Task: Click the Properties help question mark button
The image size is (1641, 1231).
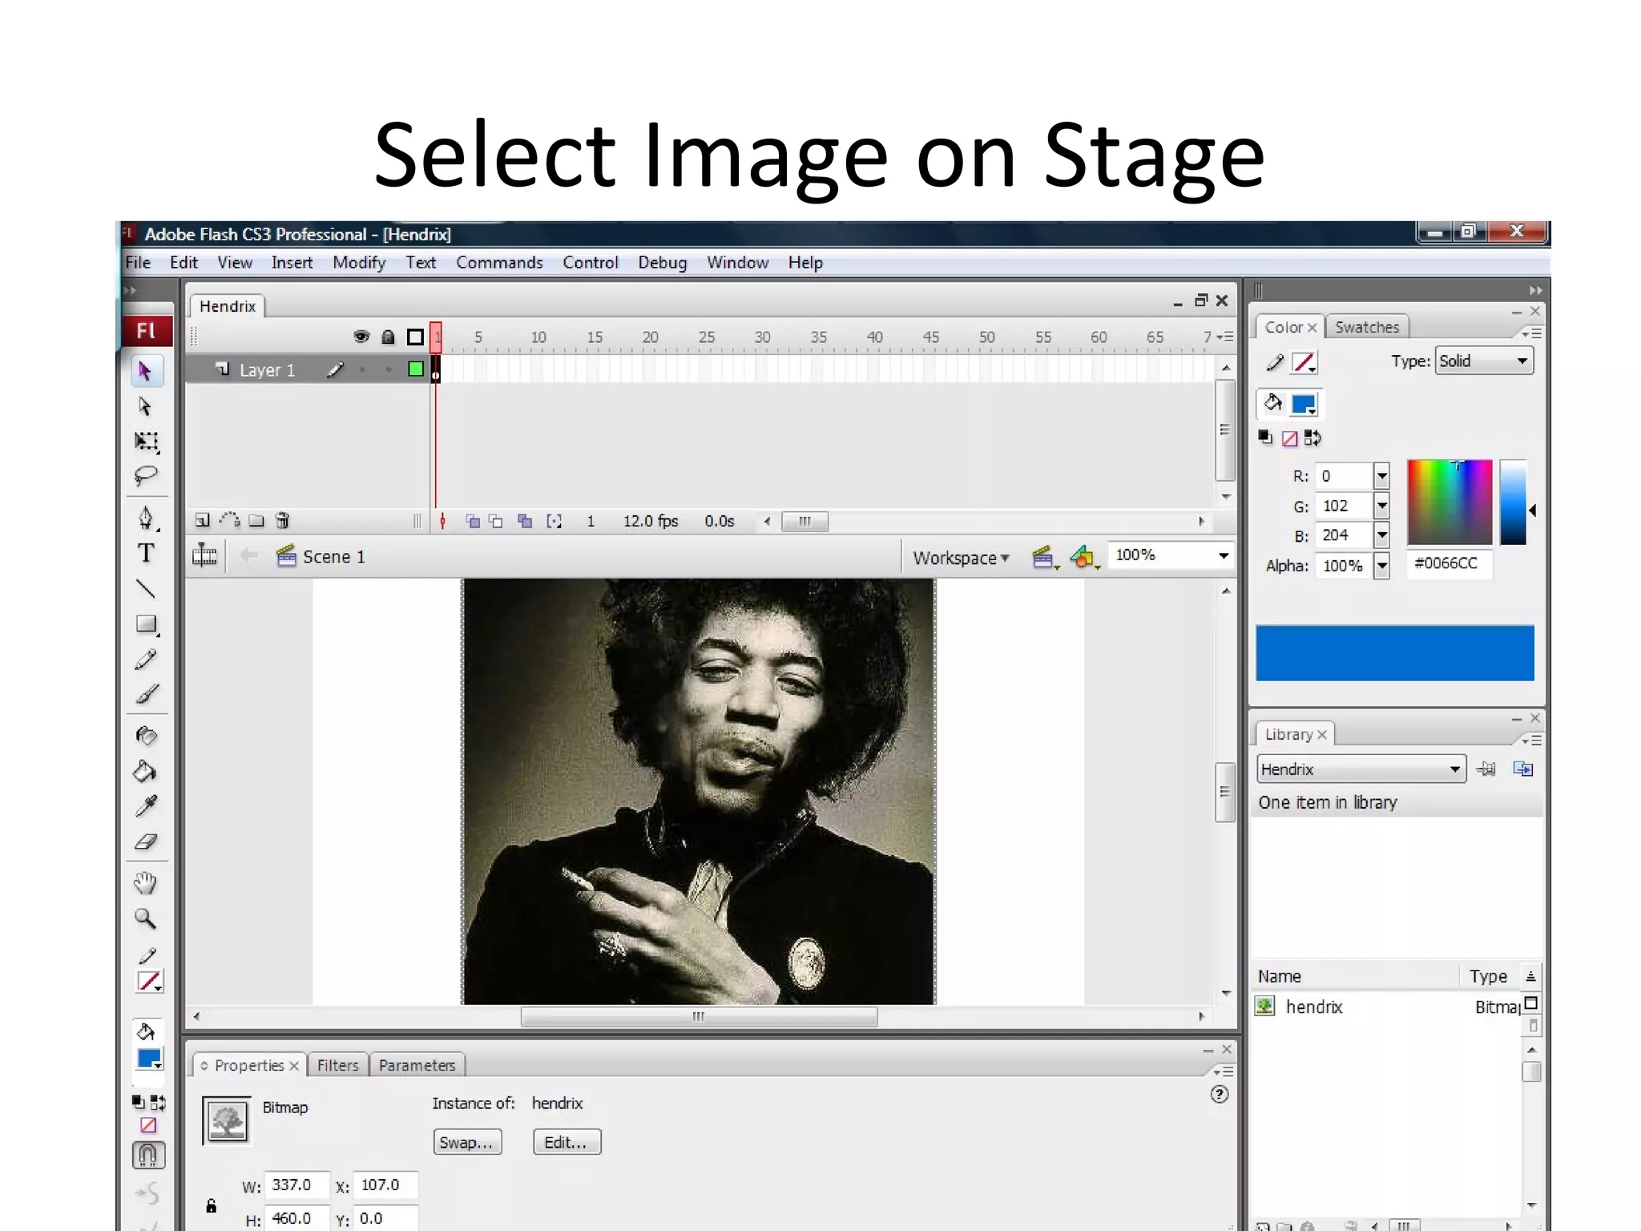Action: coord(1219,1095)
